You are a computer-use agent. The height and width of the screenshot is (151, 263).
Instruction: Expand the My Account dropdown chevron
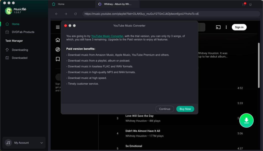(42, 143)
